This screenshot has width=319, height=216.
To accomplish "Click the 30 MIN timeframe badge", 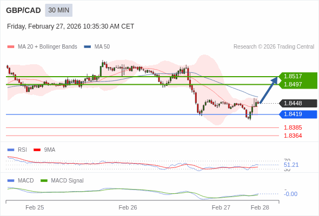I will [x=58, y=10].
